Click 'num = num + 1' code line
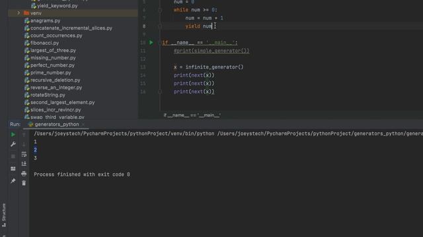 pyautogui.click(x=204, y=18)
